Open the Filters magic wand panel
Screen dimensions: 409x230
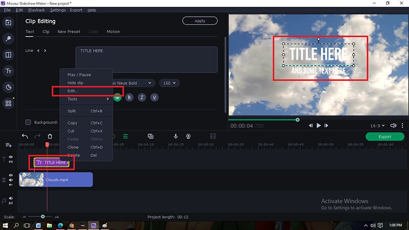tap(8, 39)
